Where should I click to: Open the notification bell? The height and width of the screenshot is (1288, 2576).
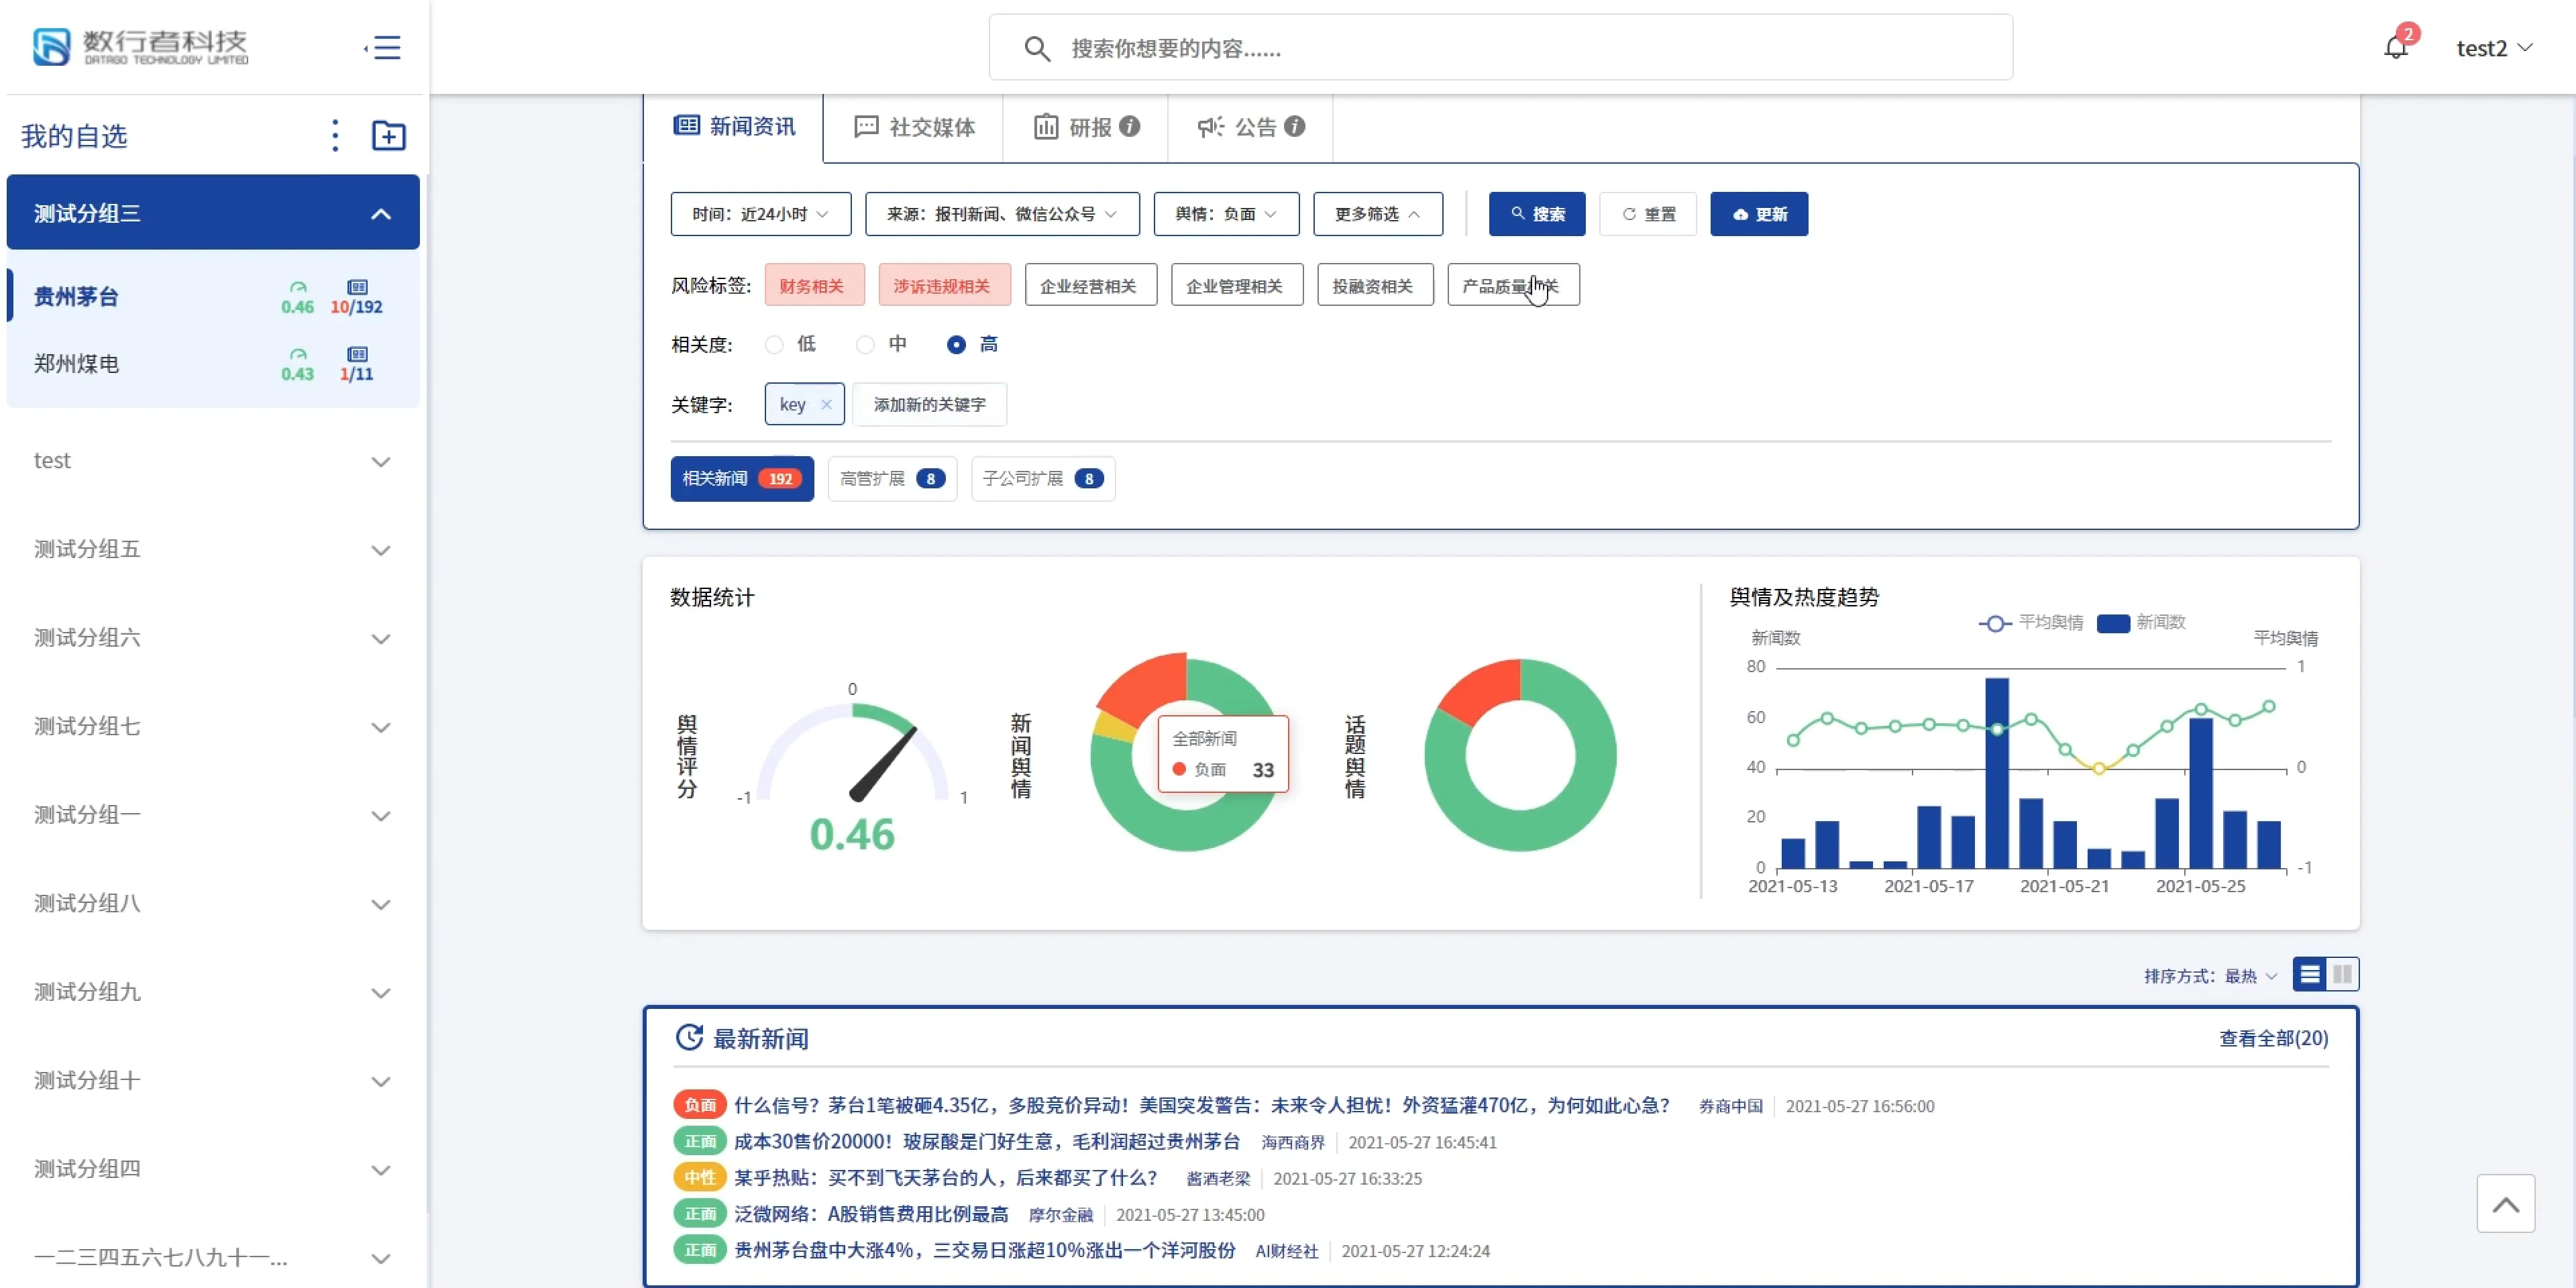[x=2396, y=47]
